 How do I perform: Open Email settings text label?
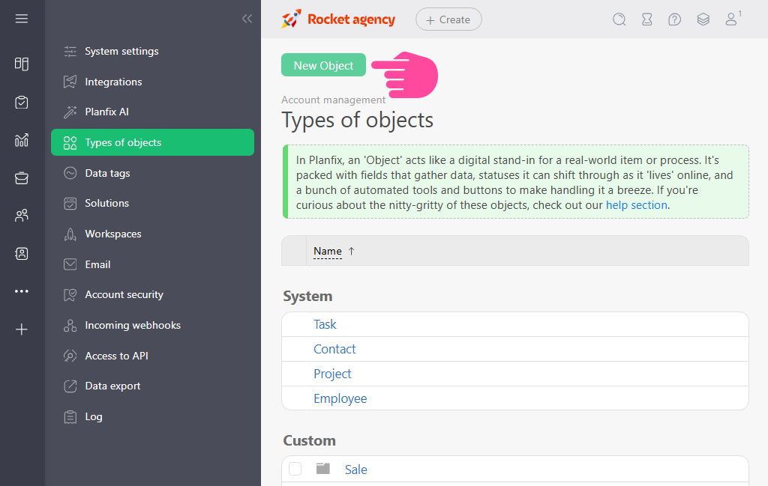(97, 264)
